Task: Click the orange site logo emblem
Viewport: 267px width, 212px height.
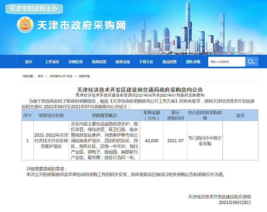Action: tap(25, 25)
